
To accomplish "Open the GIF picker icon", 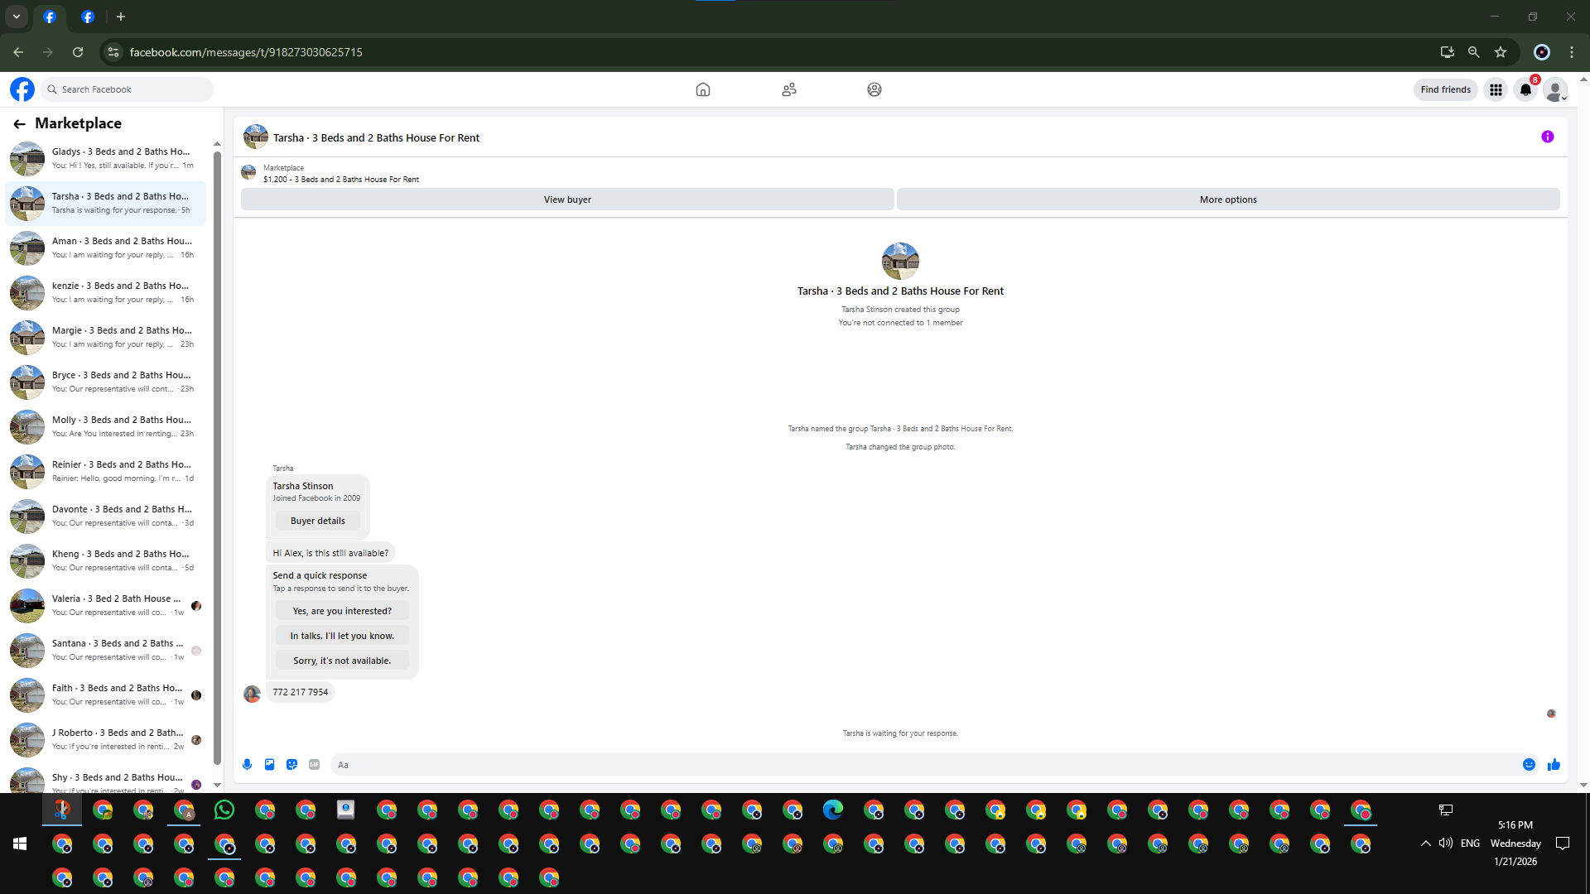I will (x=314, y=765).
